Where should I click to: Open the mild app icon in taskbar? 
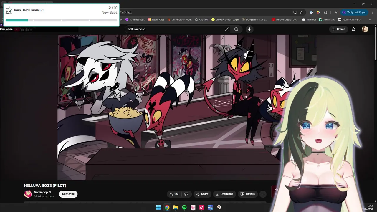coord(210,207)
